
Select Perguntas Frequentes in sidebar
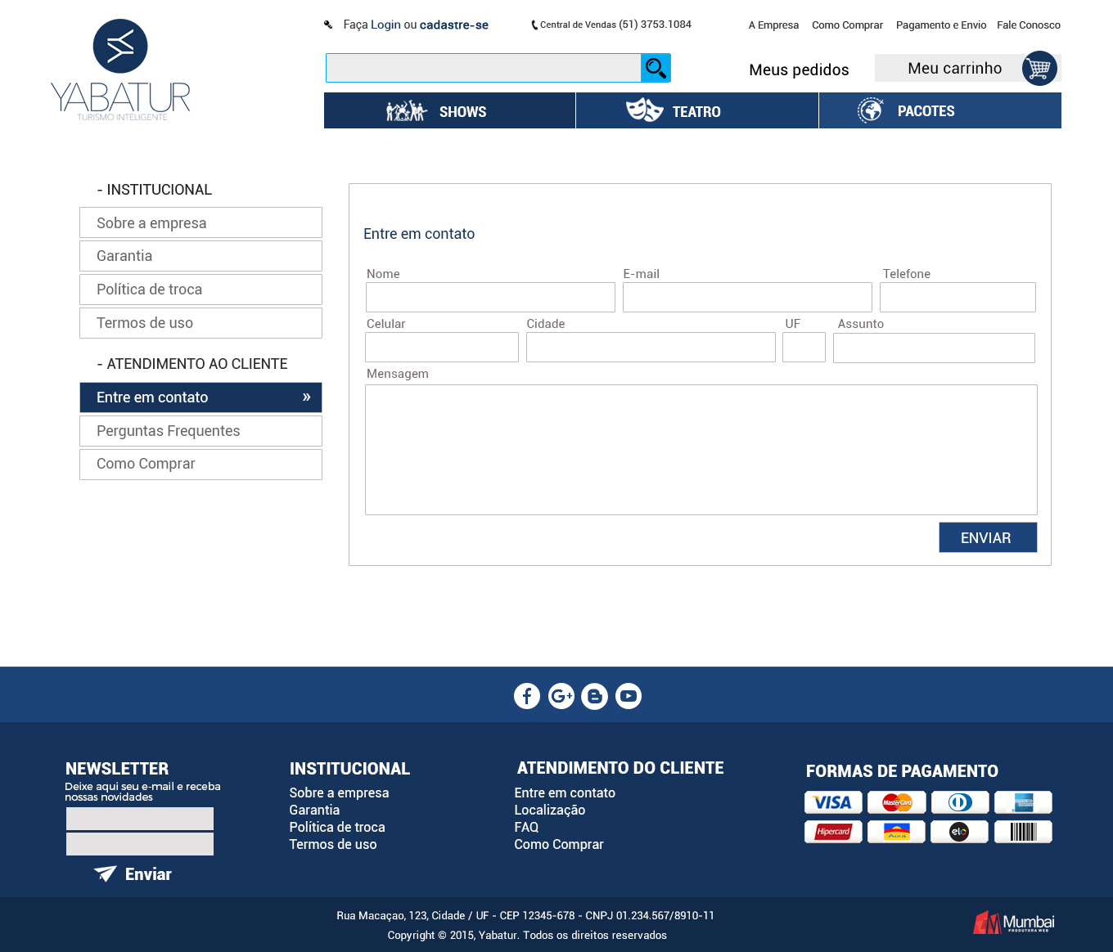[201, 431]
